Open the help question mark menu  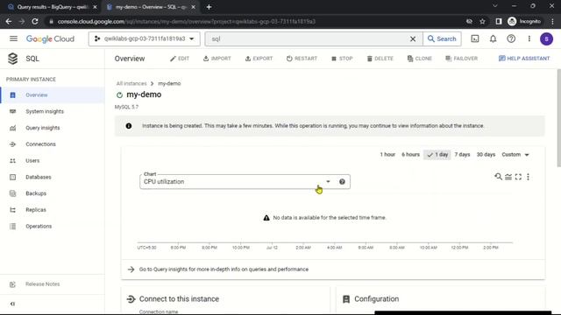pos(511,38)
